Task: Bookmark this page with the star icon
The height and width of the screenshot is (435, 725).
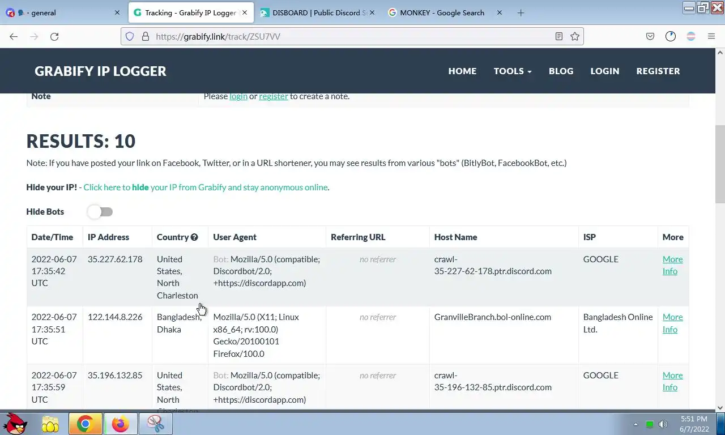Action: pos(575,36)
